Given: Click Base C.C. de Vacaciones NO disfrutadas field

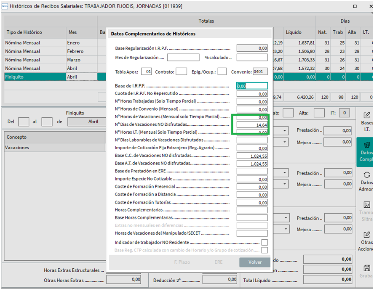Looking at the screenshot, I should click(252, 156).
